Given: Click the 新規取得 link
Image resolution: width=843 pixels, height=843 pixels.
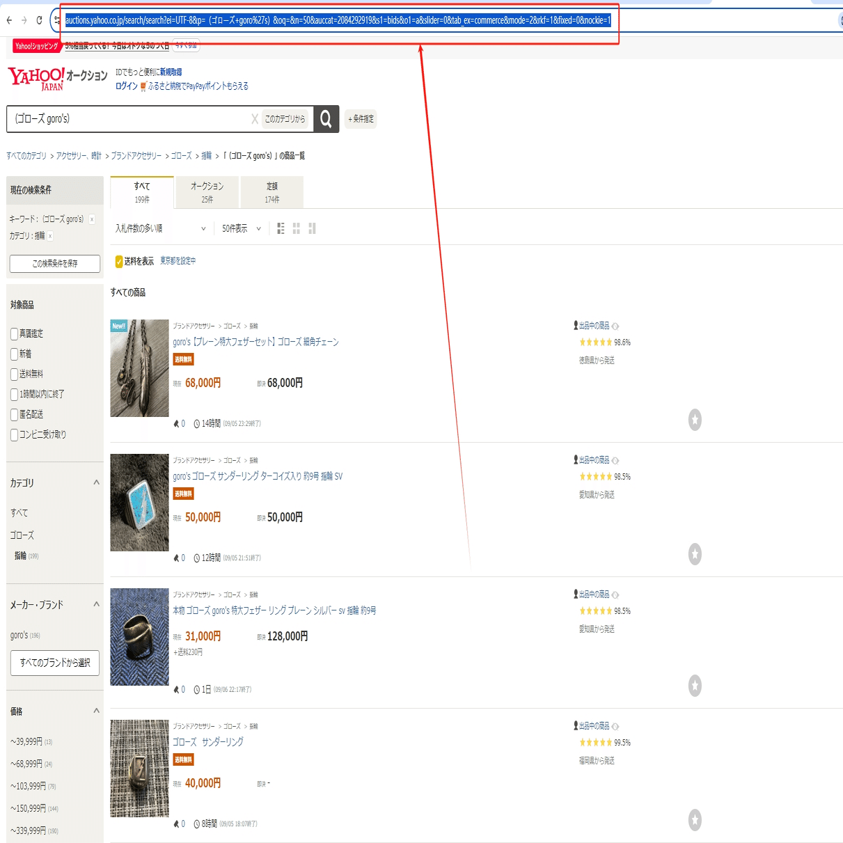Looking at the screenshot, I should 171,72.
